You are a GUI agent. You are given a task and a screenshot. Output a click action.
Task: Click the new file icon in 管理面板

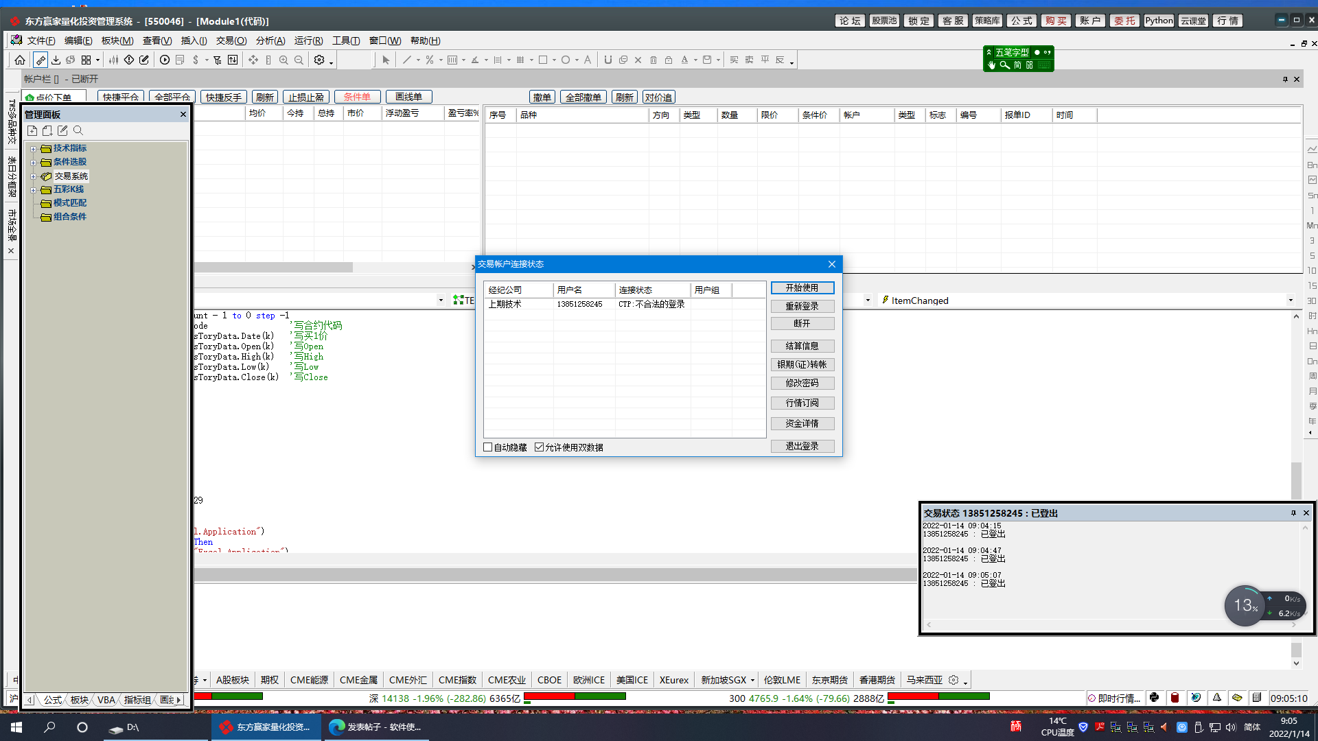[32, 130]
